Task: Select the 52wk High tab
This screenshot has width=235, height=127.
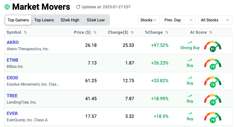Action: coord(70,20)
